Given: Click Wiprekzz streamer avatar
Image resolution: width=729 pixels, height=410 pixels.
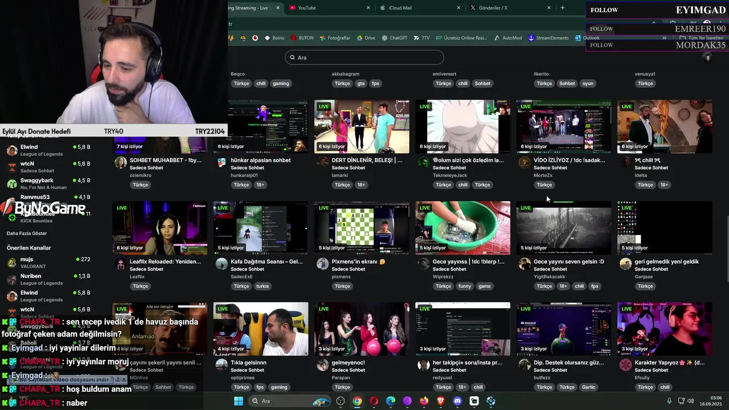Looking at the screenshot, I should pyautogui.click(x=423, y=264).
